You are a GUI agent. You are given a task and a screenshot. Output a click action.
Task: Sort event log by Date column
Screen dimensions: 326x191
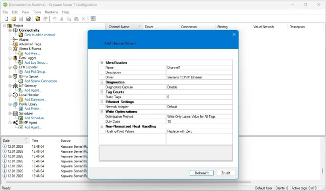click(16, 141)
